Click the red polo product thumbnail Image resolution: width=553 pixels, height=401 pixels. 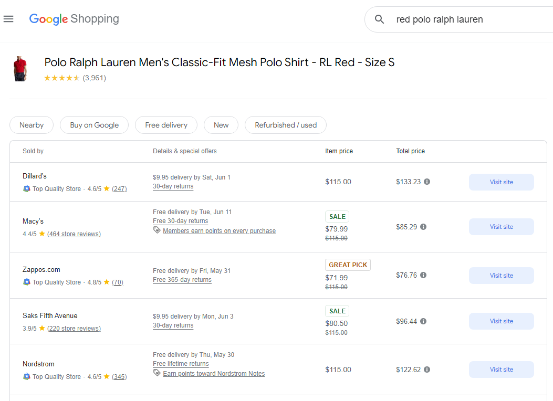click(20, 69)
